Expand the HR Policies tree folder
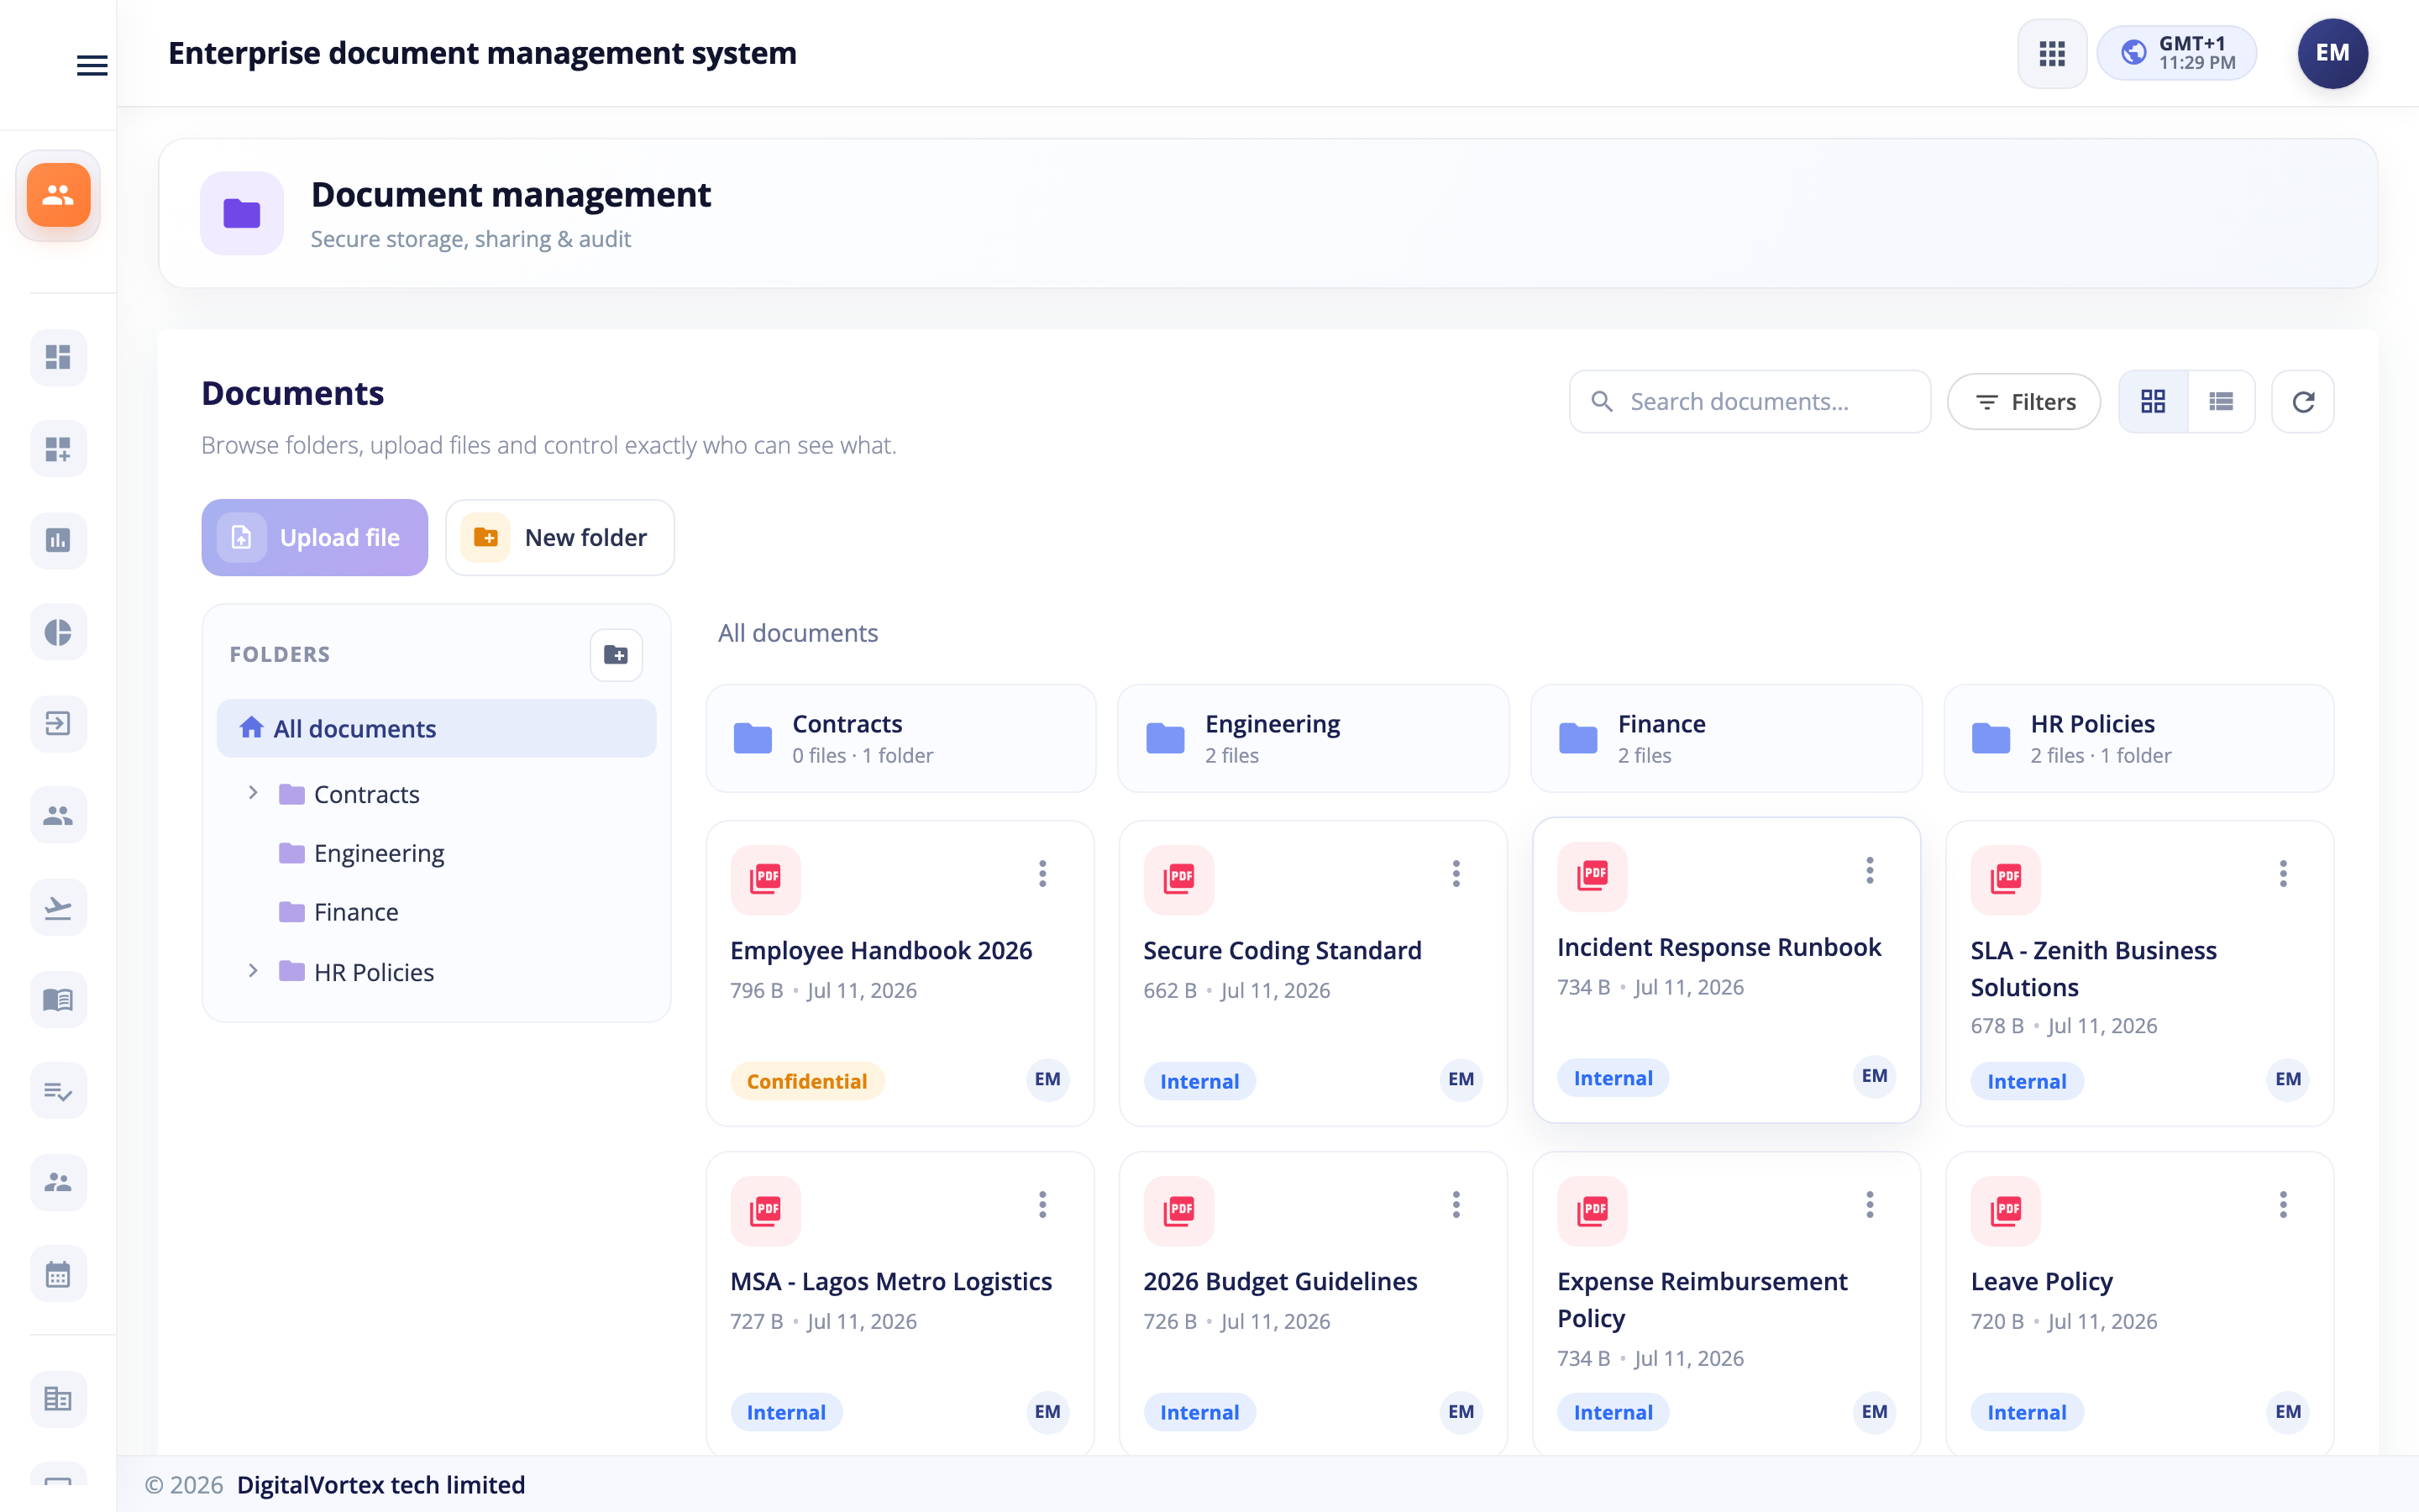Screen dimensions: 2419x1512 [x=253, y=971]
